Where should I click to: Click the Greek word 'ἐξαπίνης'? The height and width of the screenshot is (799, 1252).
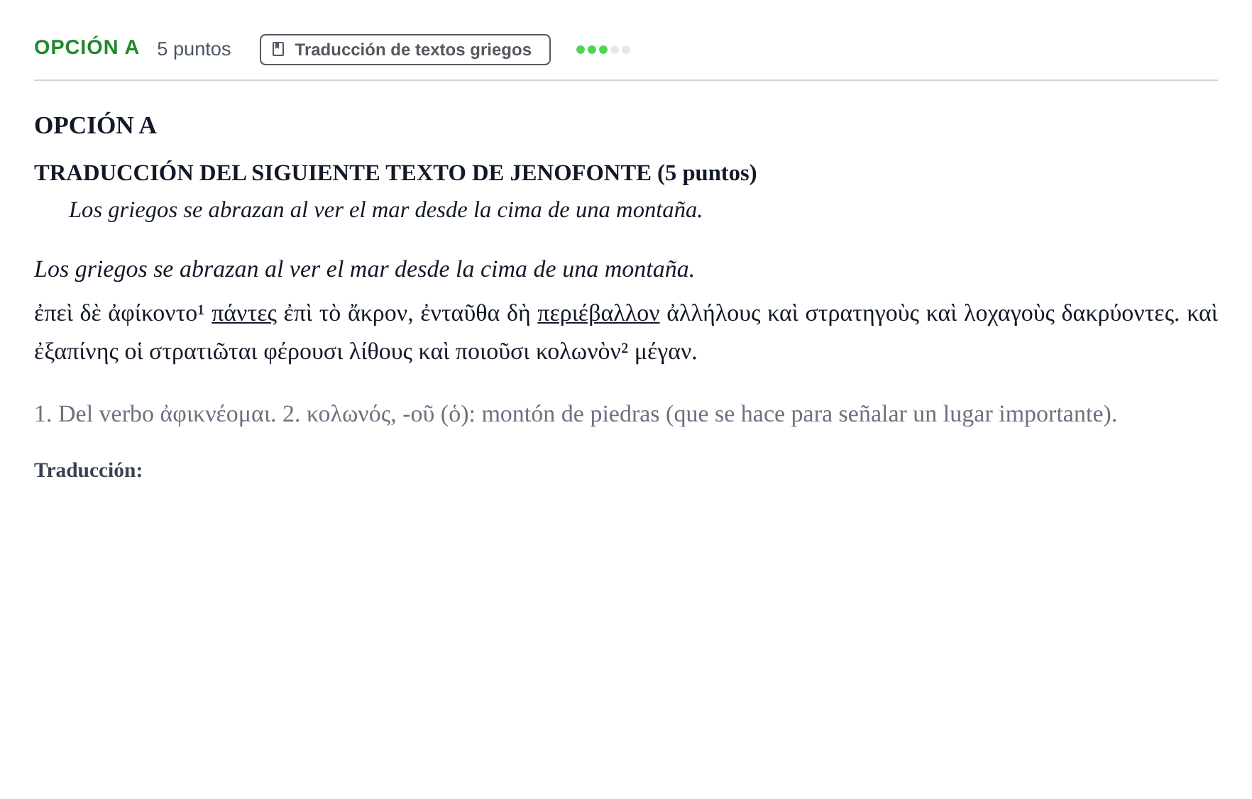[x=77, y=351]
